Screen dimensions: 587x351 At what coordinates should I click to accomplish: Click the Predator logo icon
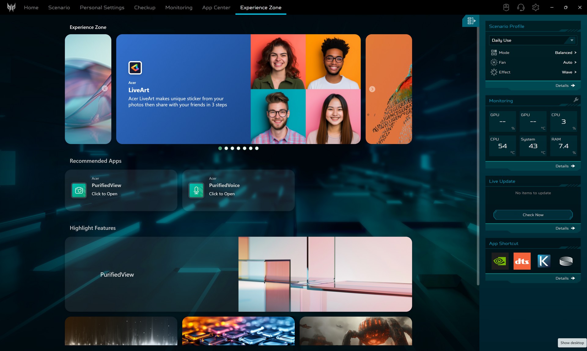[x=11, y=7]
